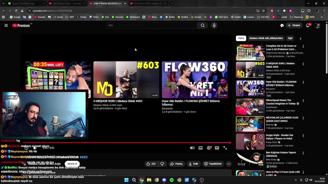Select the İlgili filter chip
328x184 pixels.
[x=290, y=38]
